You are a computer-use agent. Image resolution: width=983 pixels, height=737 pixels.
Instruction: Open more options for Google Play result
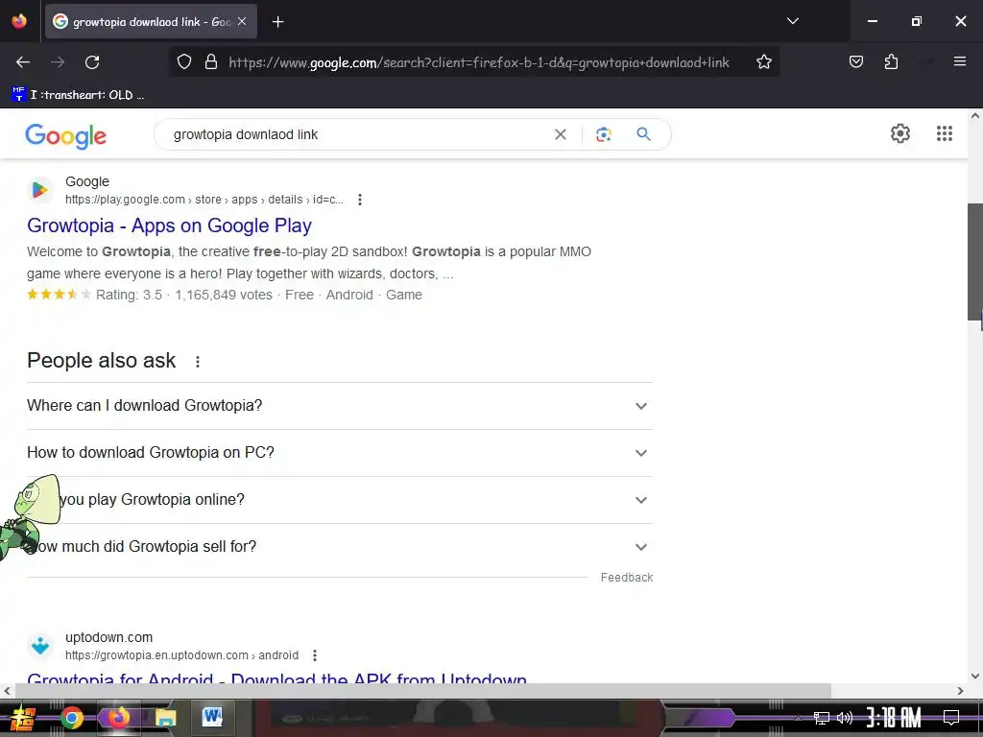(360, 200)
